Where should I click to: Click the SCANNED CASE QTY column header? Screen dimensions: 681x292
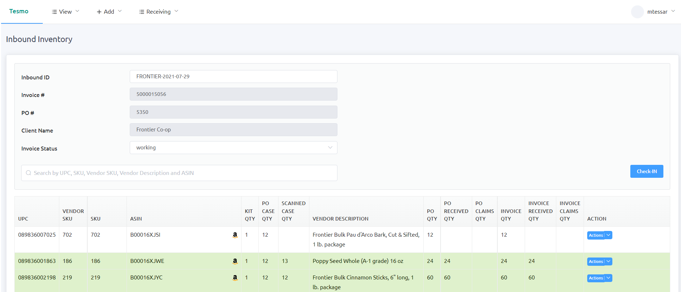[294, 211]
